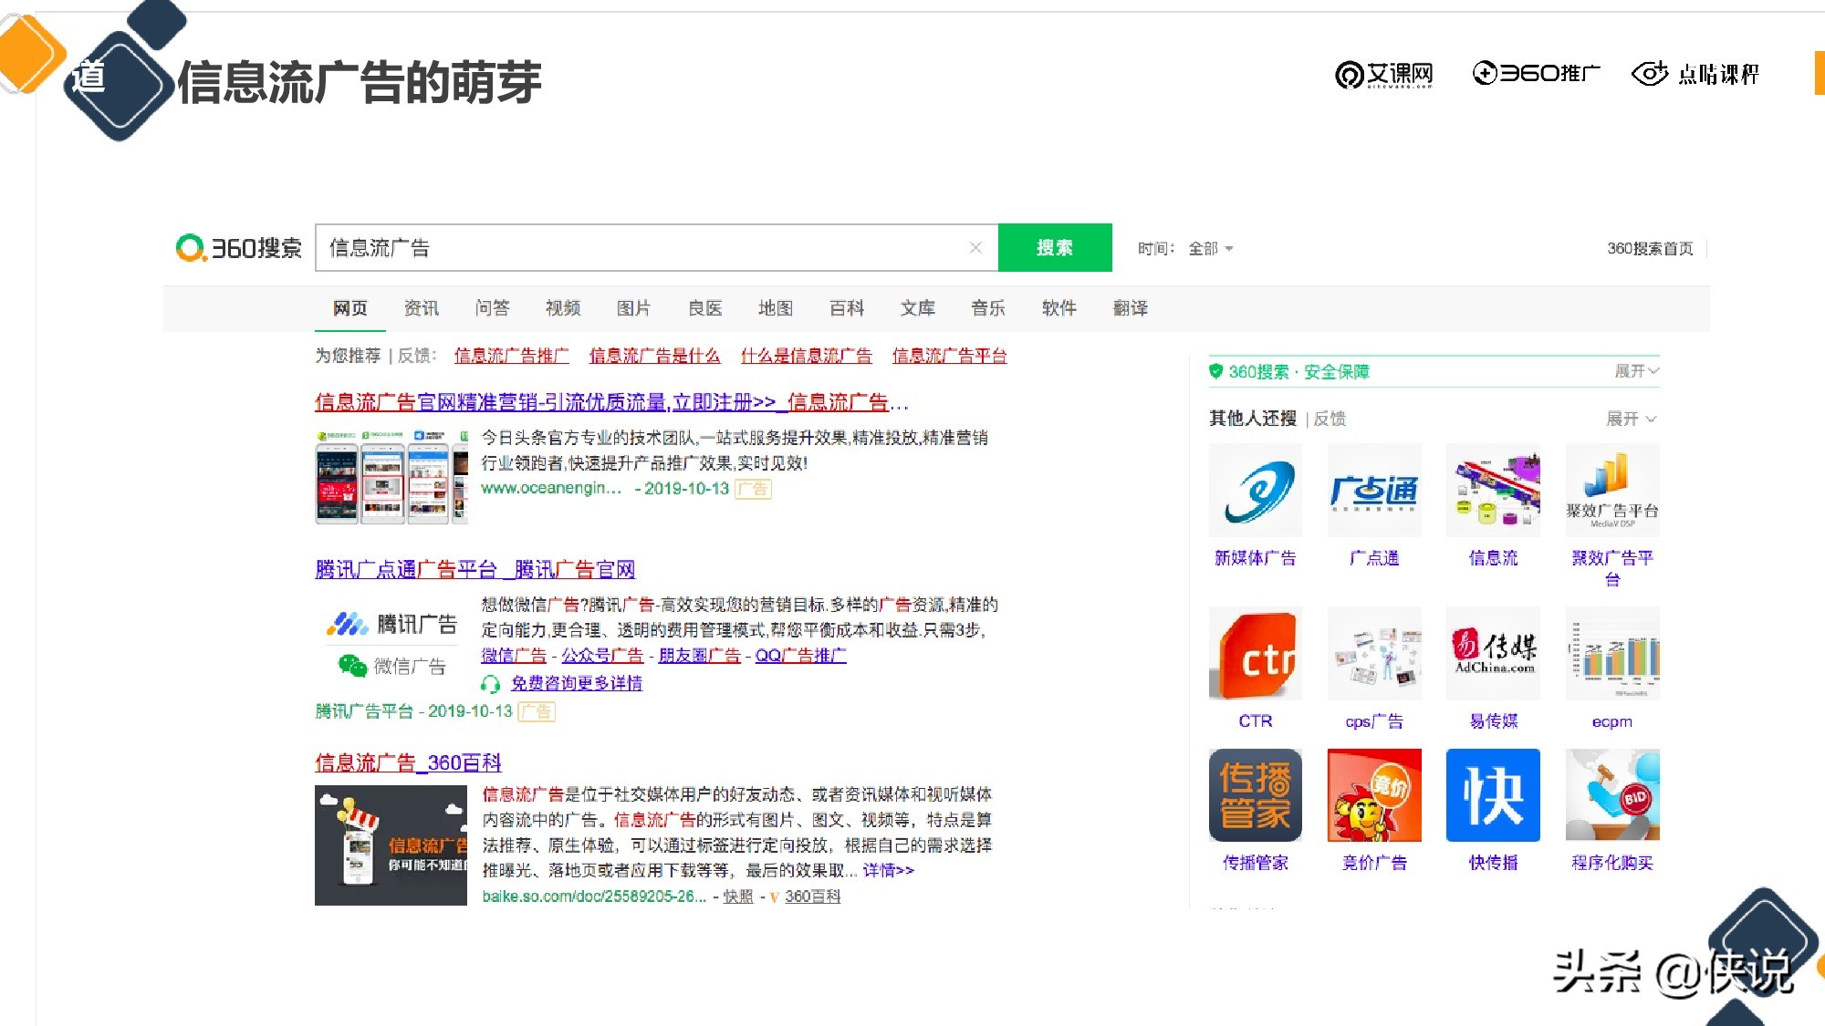Click the 360搜索首页 link
Screen dimensions: 1825x1026
1650,248
